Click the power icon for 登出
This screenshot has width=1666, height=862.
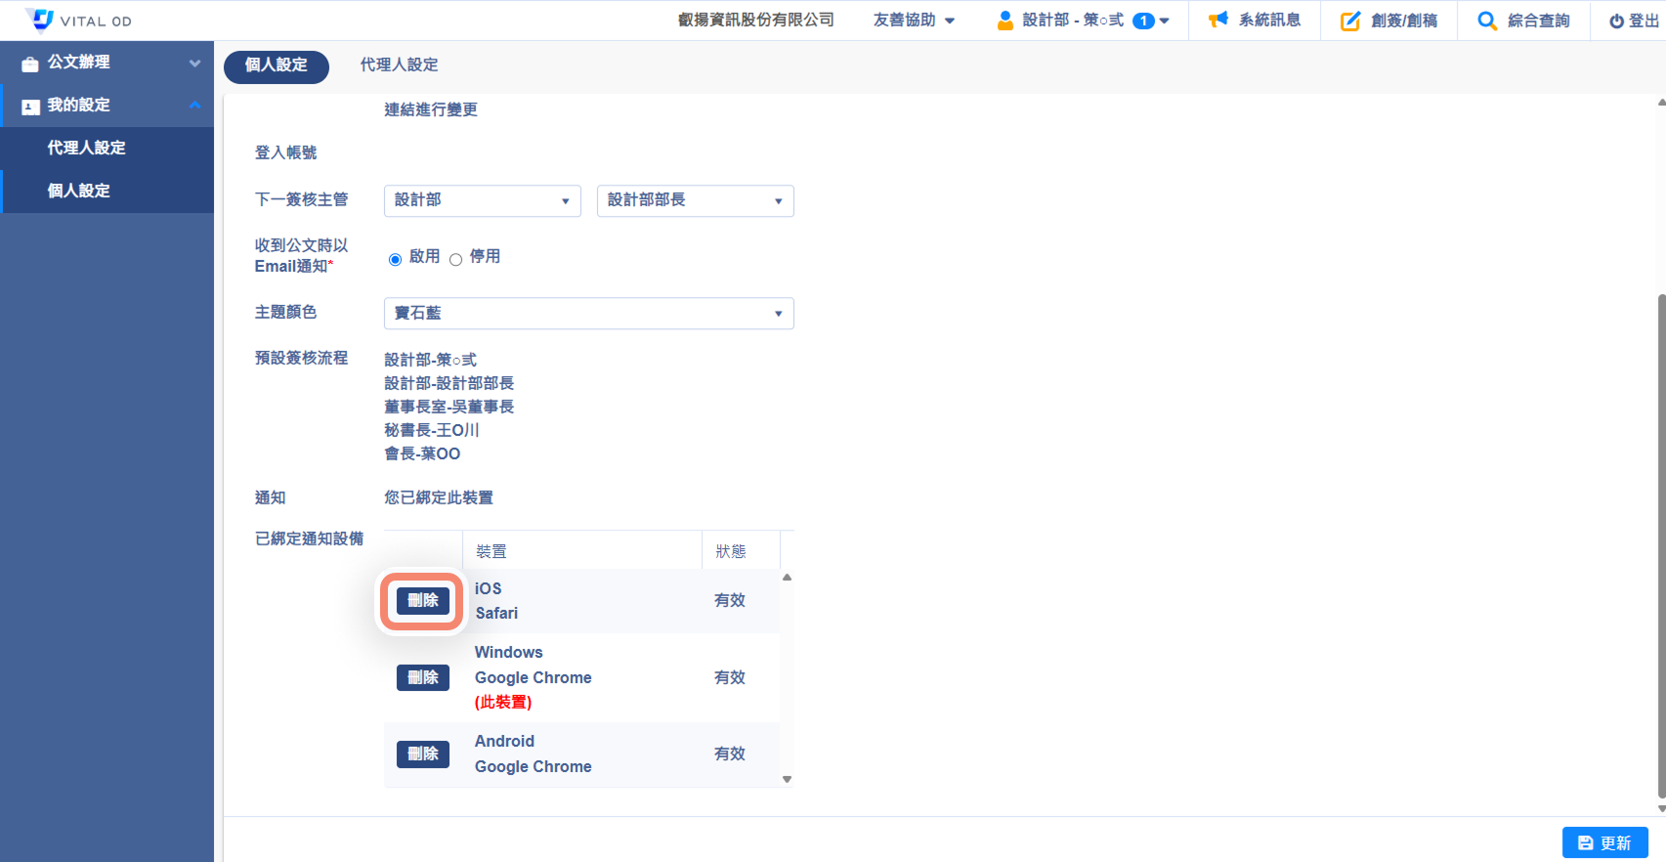[x=1616, y=21]
